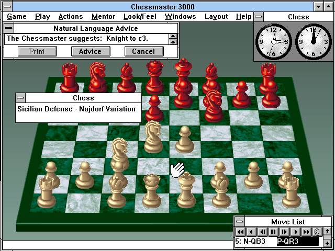The width and height of the screenshot is (335, 251).
Task: Pause move list playback
Action: [273, 232]
